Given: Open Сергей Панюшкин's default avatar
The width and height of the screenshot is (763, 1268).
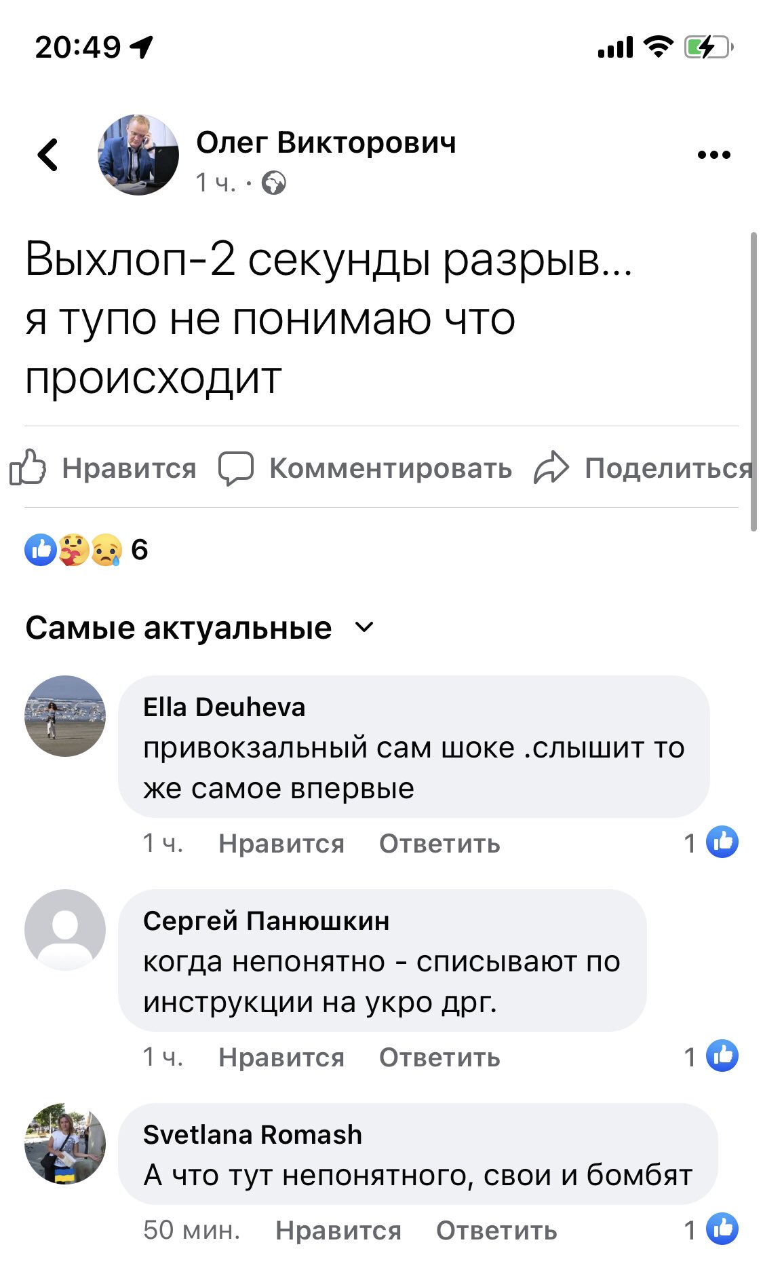Looking at the screenshot, I should coord(65,930).
